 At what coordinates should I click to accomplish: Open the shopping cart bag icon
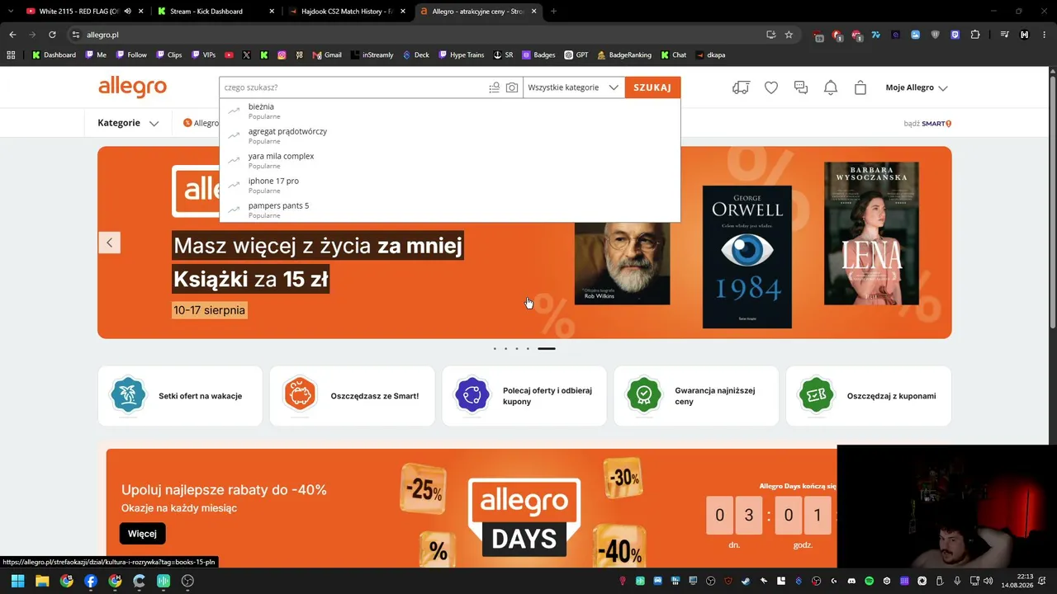coord(860,87)
